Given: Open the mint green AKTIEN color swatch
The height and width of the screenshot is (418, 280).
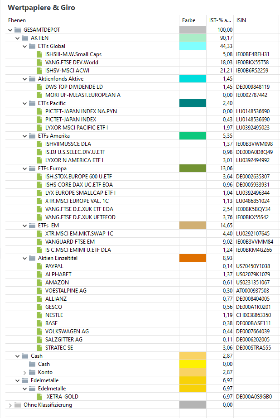Looking at the screenshot, I should (x=193, y=38).
